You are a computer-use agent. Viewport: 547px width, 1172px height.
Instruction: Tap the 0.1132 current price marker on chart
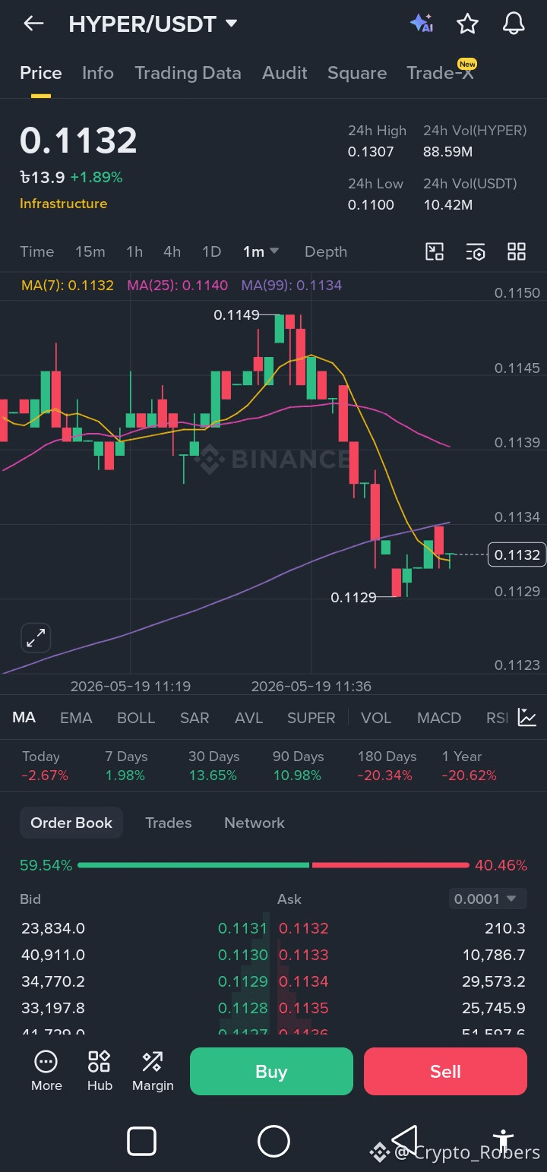click(x=517, y=555)
